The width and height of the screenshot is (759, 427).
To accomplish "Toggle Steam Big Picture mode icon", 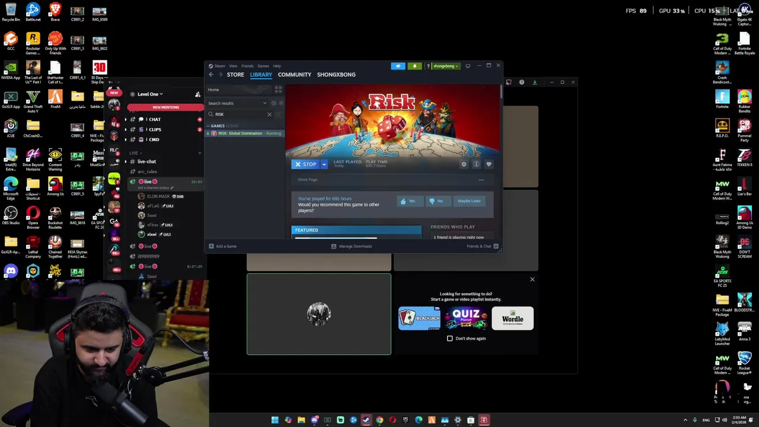I will click(x=467, y=66).
